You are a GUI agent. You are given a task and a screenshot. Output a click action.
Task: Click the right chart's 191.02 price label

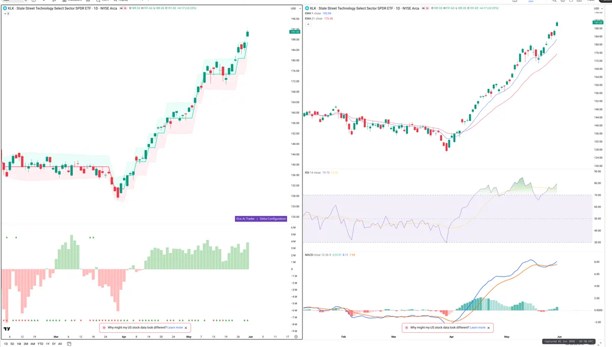coord(598,22)
